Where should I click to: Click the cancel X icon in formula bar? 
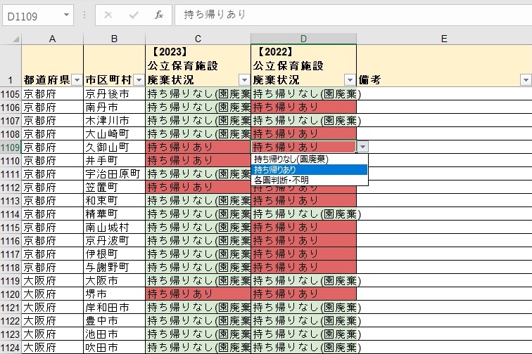click(108, 15)
